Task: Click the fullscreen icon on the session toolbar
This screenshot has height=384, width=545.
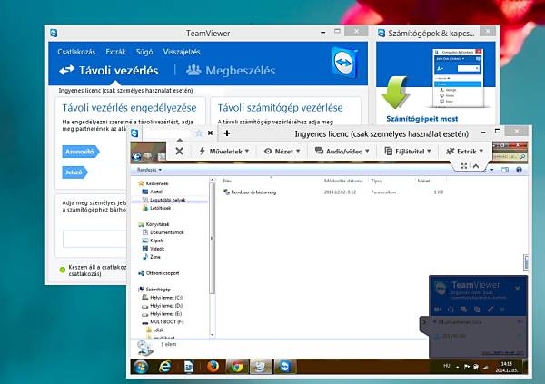Action: pos(464,166)
